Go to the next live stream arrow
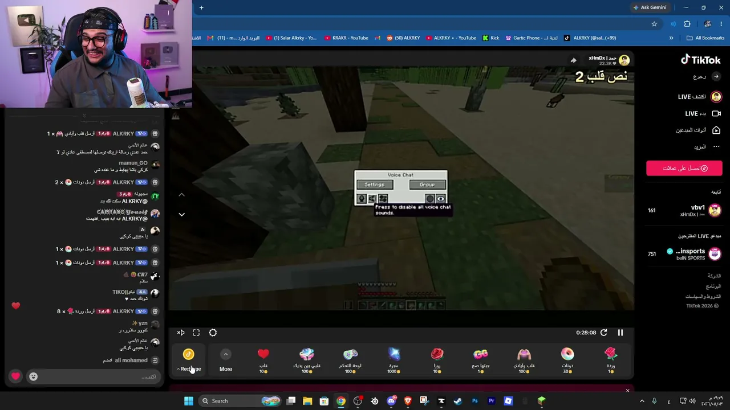This screenshot has height=410, width=730. click(181, 214)
